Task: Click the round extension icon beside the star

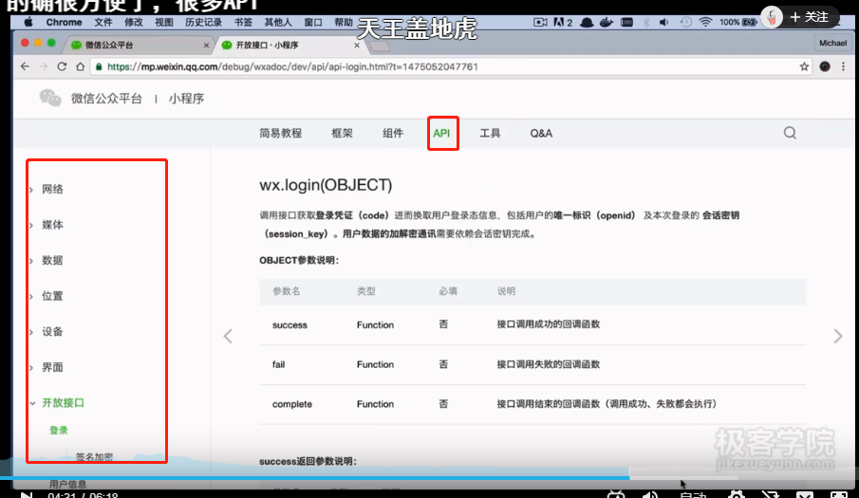Action: [825, 66]
